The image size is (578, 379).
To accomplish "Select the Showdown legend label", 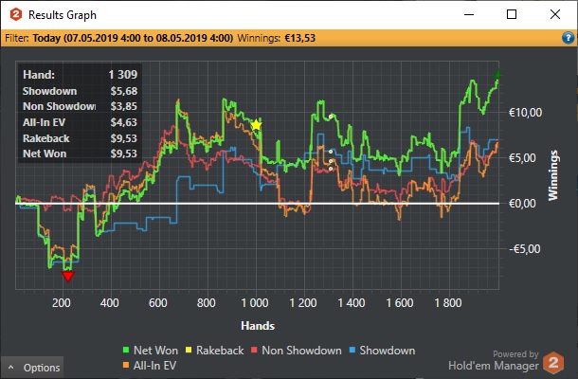I will tap(387, 351).
